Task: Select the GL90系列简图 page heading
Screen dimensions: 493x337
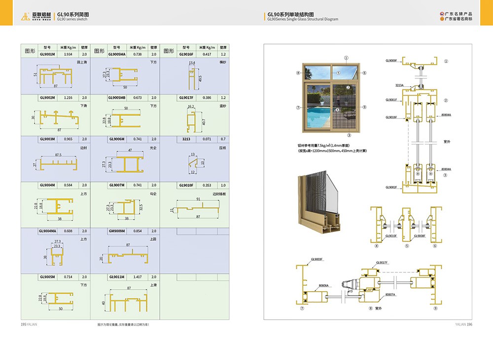Action: (73, 14)
